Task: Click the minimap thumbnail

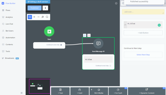Action: click(39, 86)
